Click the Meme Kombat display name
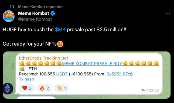Screen dimensions: 174x103 point(34,13)
